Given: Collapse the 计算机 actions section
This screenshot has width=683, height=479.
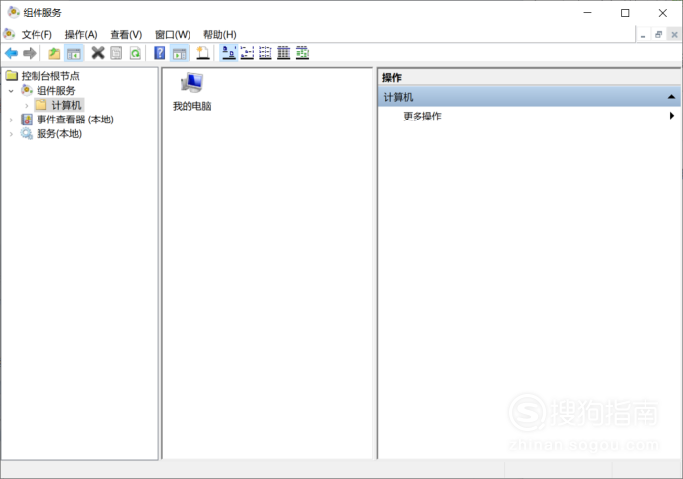Looking at the screenshot, I should pos(672,97).
